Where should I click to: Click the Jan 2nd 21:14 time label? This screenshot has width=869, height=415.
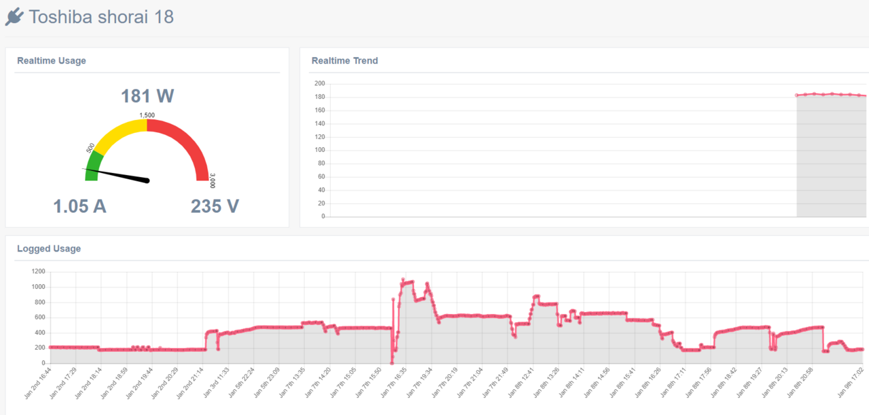pos(191,384)
